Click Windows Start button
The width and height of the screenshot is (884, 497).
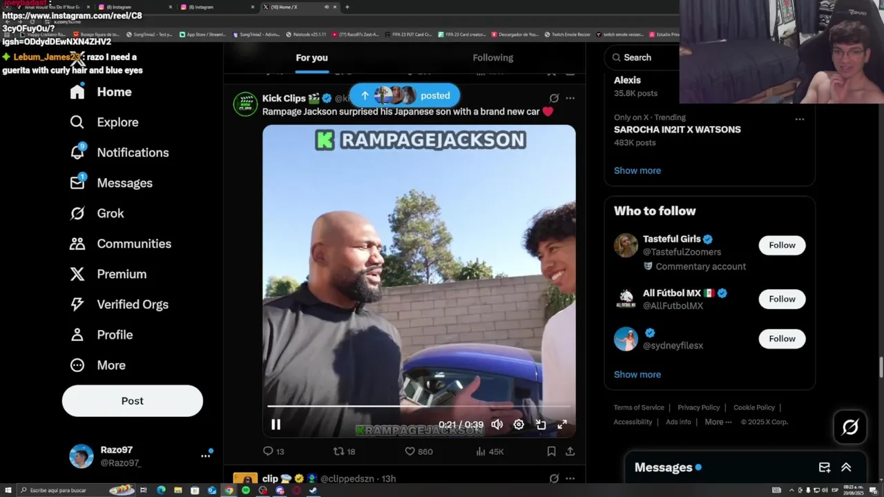tap(8, 490)
